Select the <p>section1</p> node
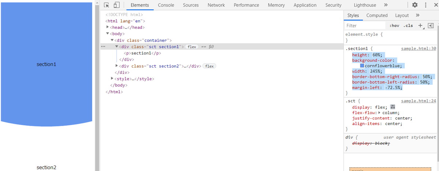 point(142,53)
